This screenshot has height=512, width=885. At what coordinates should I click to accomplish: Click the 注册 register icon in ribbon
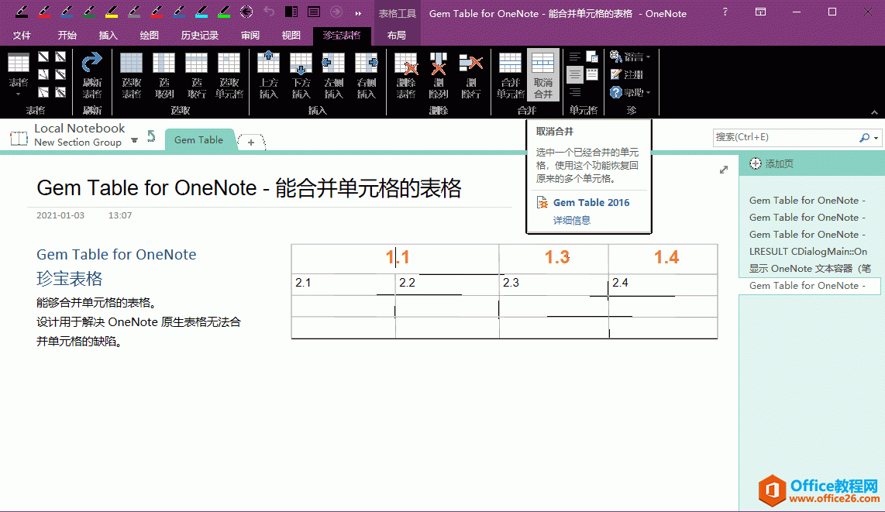pos(627,74)
